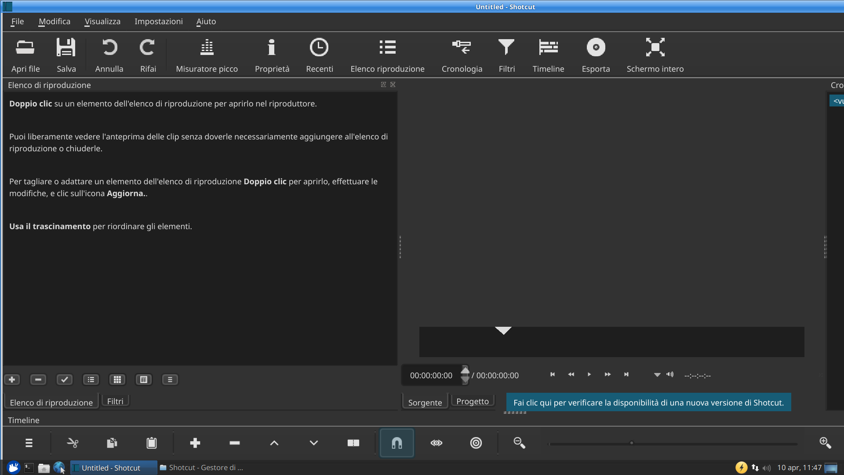Switch to the Filtri tab
Image resolution: width=844 pixels, height=475 pixels.
[115, 401]
